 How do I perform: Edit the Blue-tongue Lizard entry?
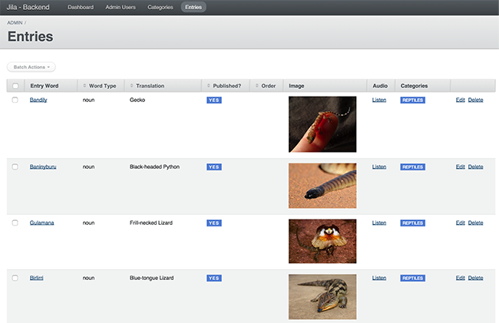click(x=460, y=278)
